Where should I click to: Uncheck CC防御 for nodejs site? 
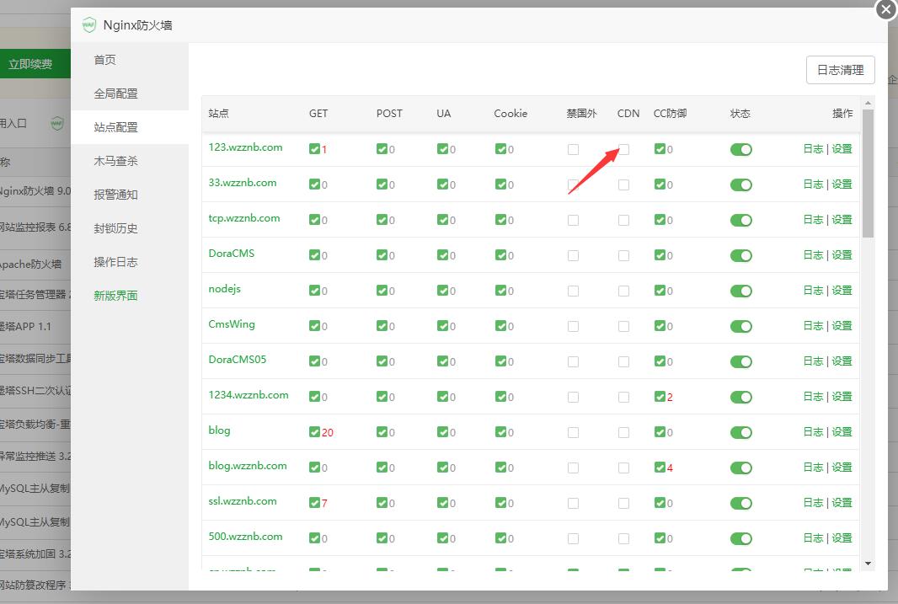click(660, 291)
